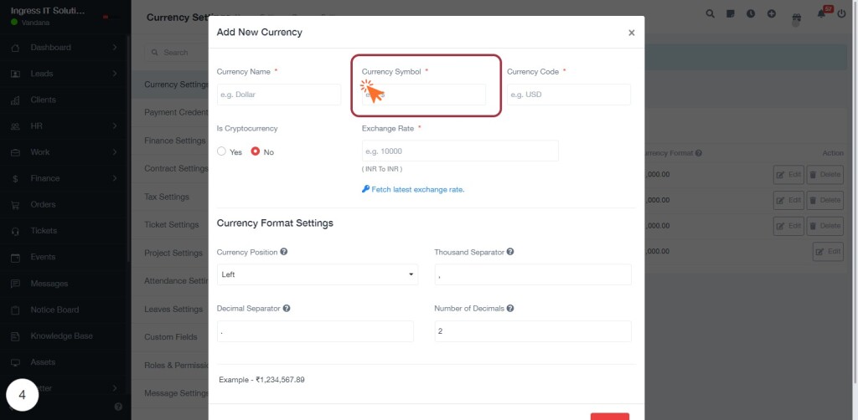Click the Decimal Separator input field
Image resolution: width=858 pixels, height=420 pixels.
click(x=315, y=331)
